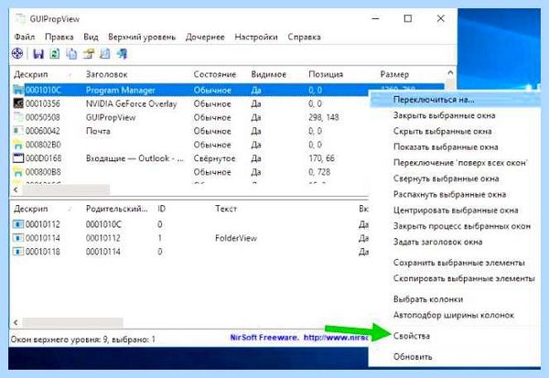Open the Вид menu

pyautogui.click(x=91, y=38)
